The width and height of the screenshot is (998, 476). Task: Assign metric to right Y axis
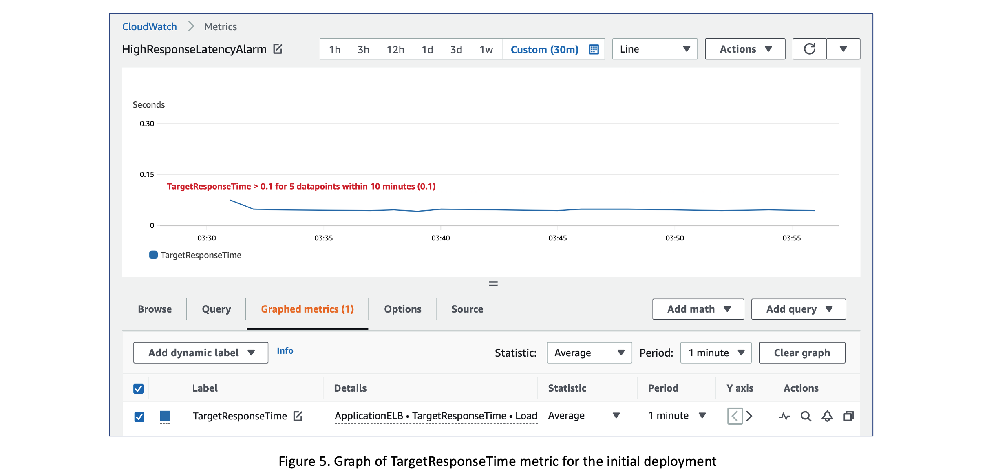click(750, 416)
